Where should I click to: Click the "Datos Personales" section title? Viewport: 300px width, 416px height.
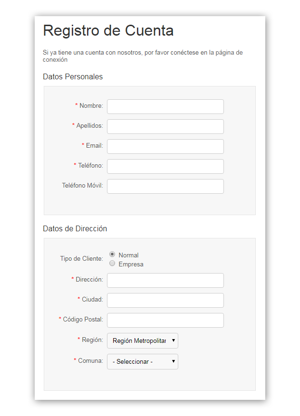[73, 76]
